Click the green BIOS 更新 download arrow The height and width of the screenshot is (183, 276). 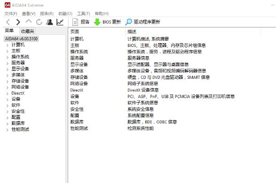click(x=97, y=22)
